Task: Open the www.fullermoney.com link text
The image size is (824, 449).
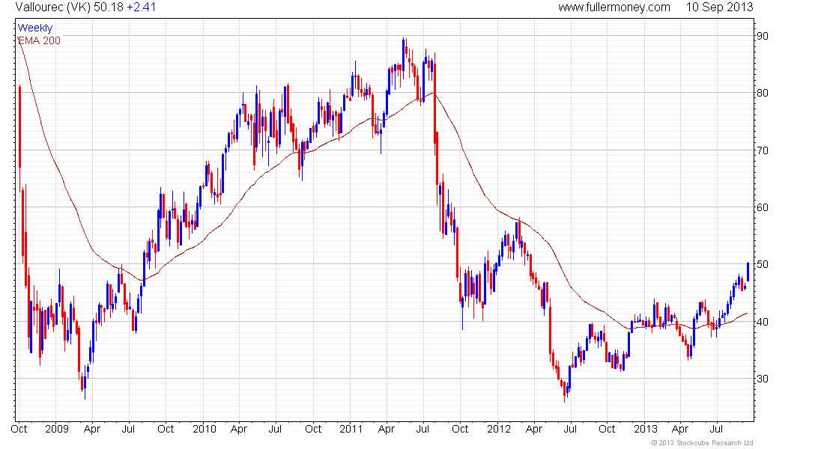Action: tap(614, 7)
